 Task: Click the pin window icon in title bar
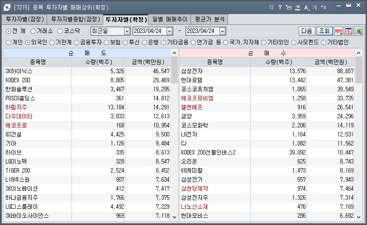[297, 8]
